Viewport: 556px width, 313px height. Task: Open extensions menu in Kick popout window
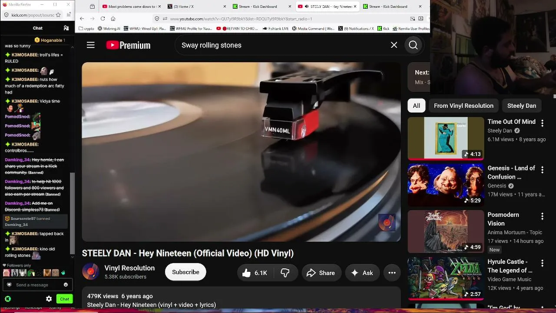tap(69, 15)
